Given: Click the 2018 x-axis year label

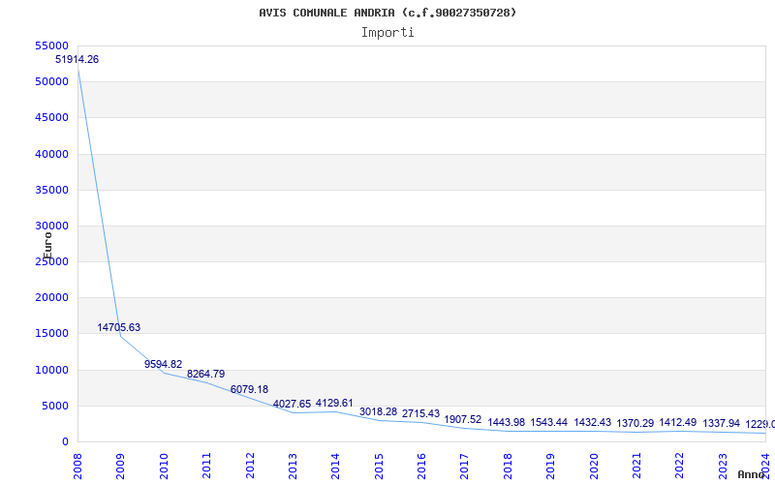Looking at the screenshot, I should coord(508,466).
